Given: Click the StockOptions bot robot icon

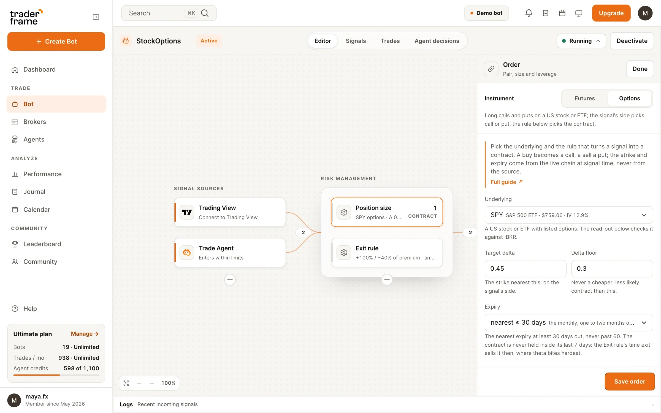Looking at the screenshot, I should click(126, 41).
